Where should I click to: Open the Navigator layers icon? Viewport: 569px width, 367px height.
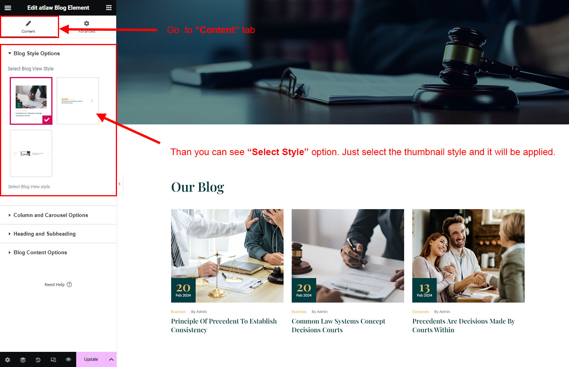click(23, 360)
